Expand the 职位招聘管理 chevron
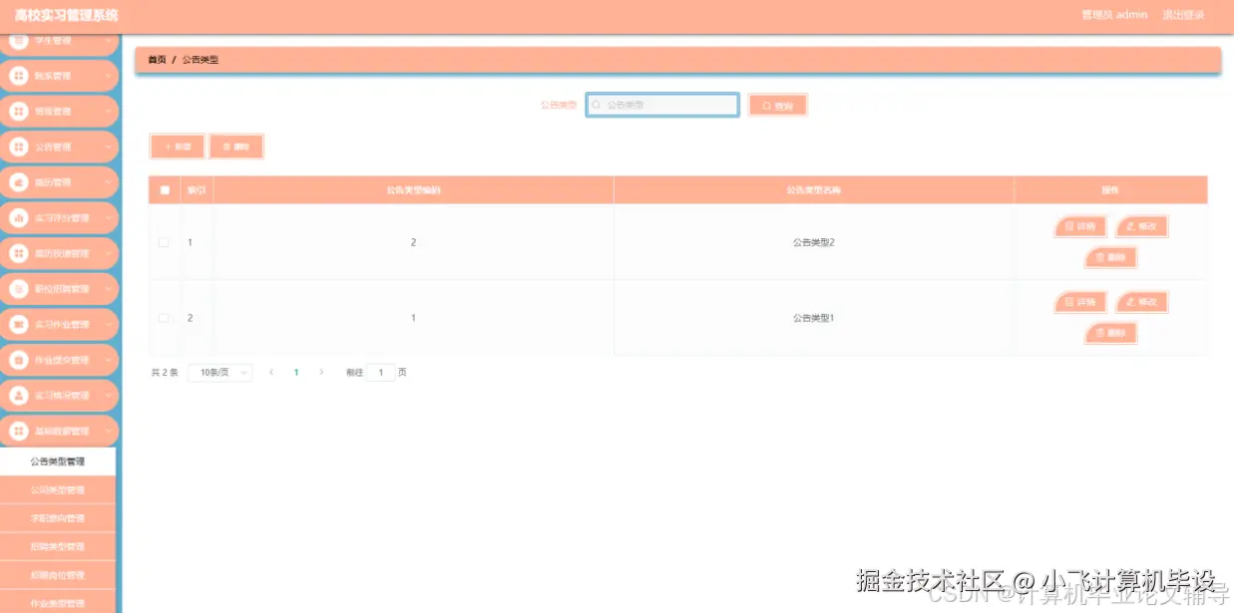Screen dimensions: 1234x613 (108, 289)
